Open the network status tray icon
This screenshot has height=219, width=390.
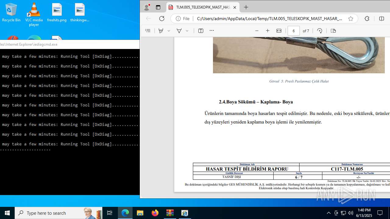[x=343, y=213]
